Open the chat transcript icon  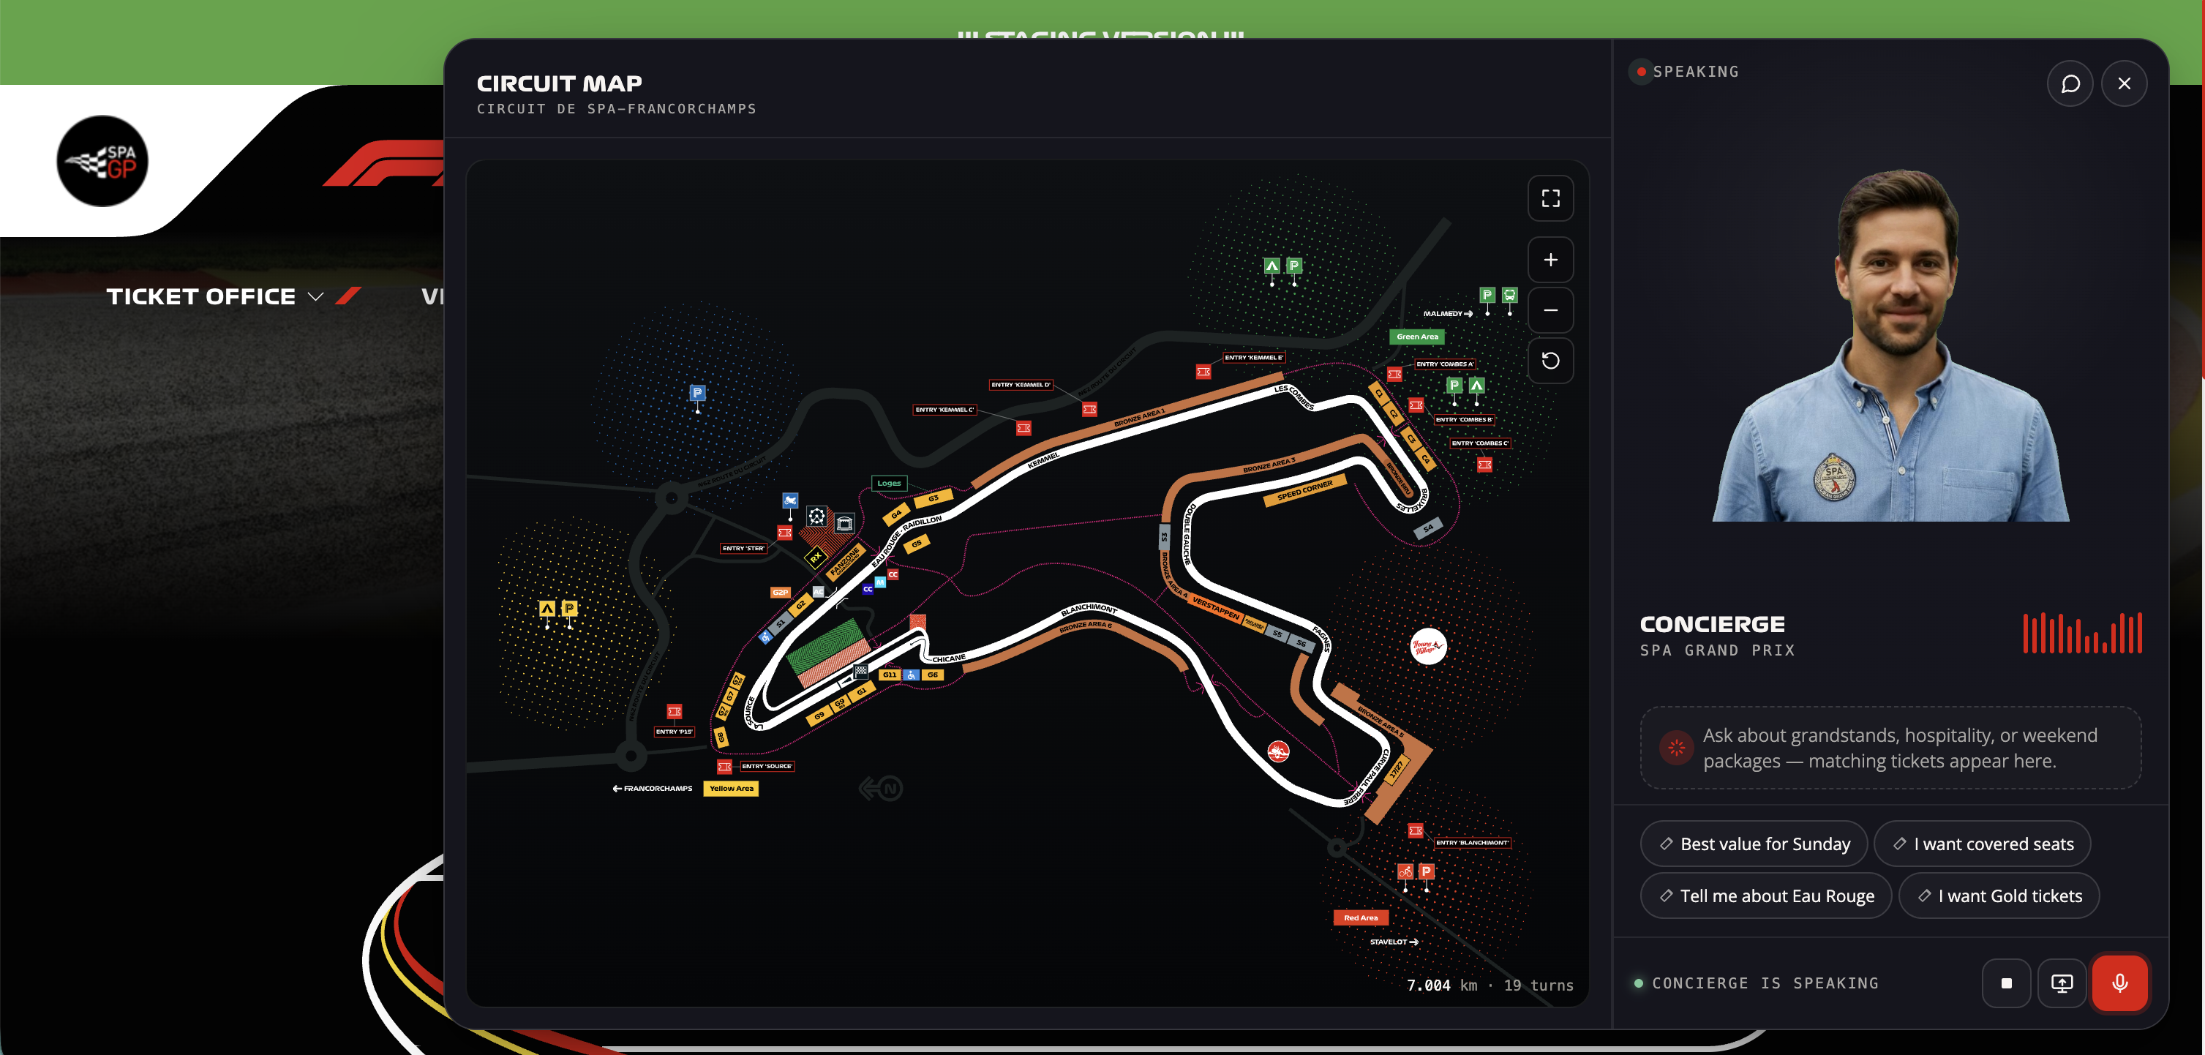[2070, 83]
